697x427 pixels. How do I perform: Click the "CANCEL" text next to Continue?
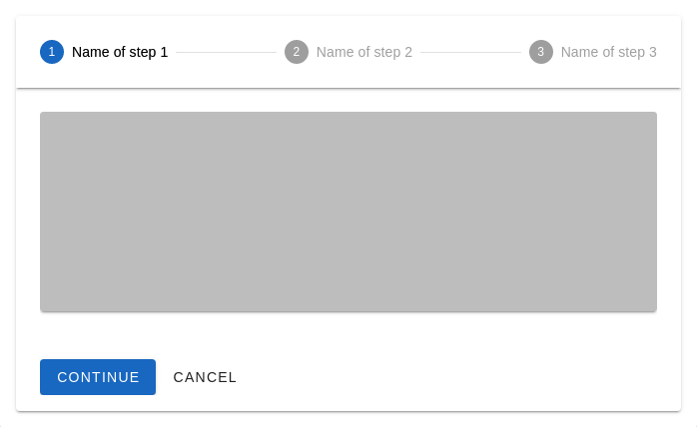[205, 377]
